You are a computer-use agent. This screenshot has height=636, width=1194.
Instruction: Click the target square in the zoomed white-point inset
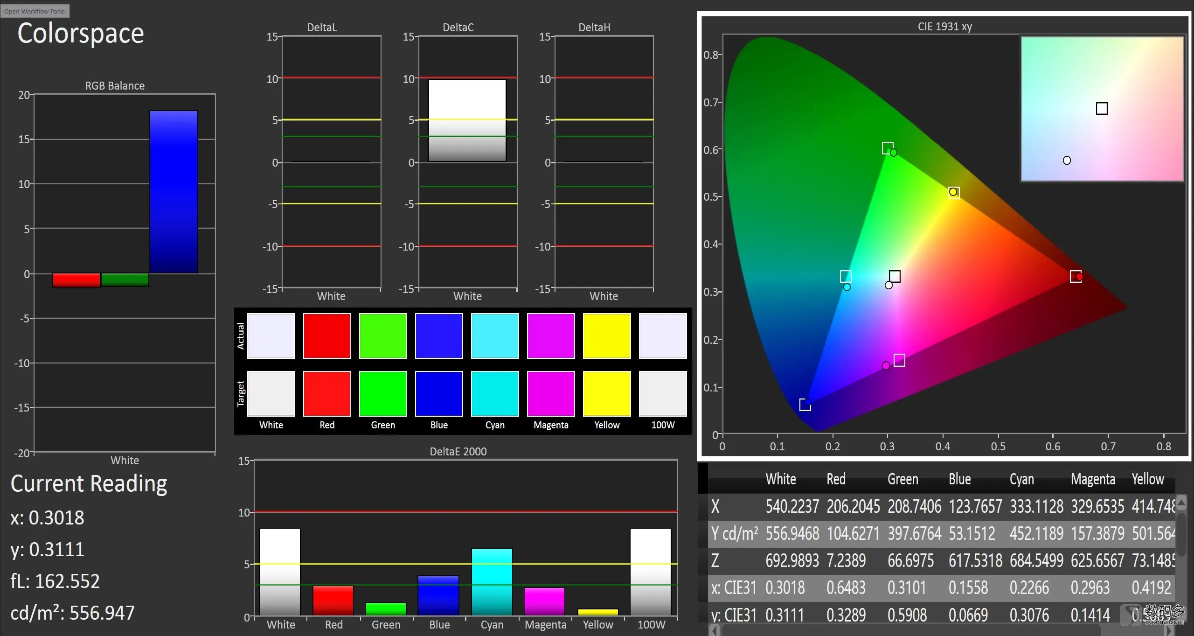click(x=1102, y=108)
